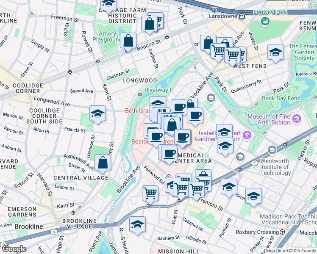Screen dimensions: 317x254
Task: Select the graduation cap marker above Madison Park Technical label
Action: (254, 197)
